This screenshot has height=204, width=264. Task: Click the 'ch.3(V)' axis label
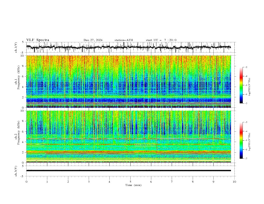tap(16, 171)
